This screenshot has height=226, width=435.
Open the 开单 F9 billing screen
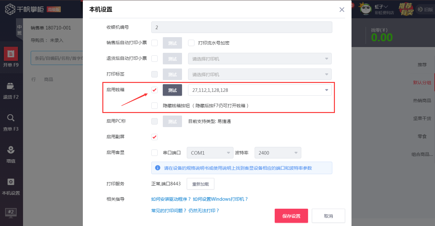[x=11, y=58]
